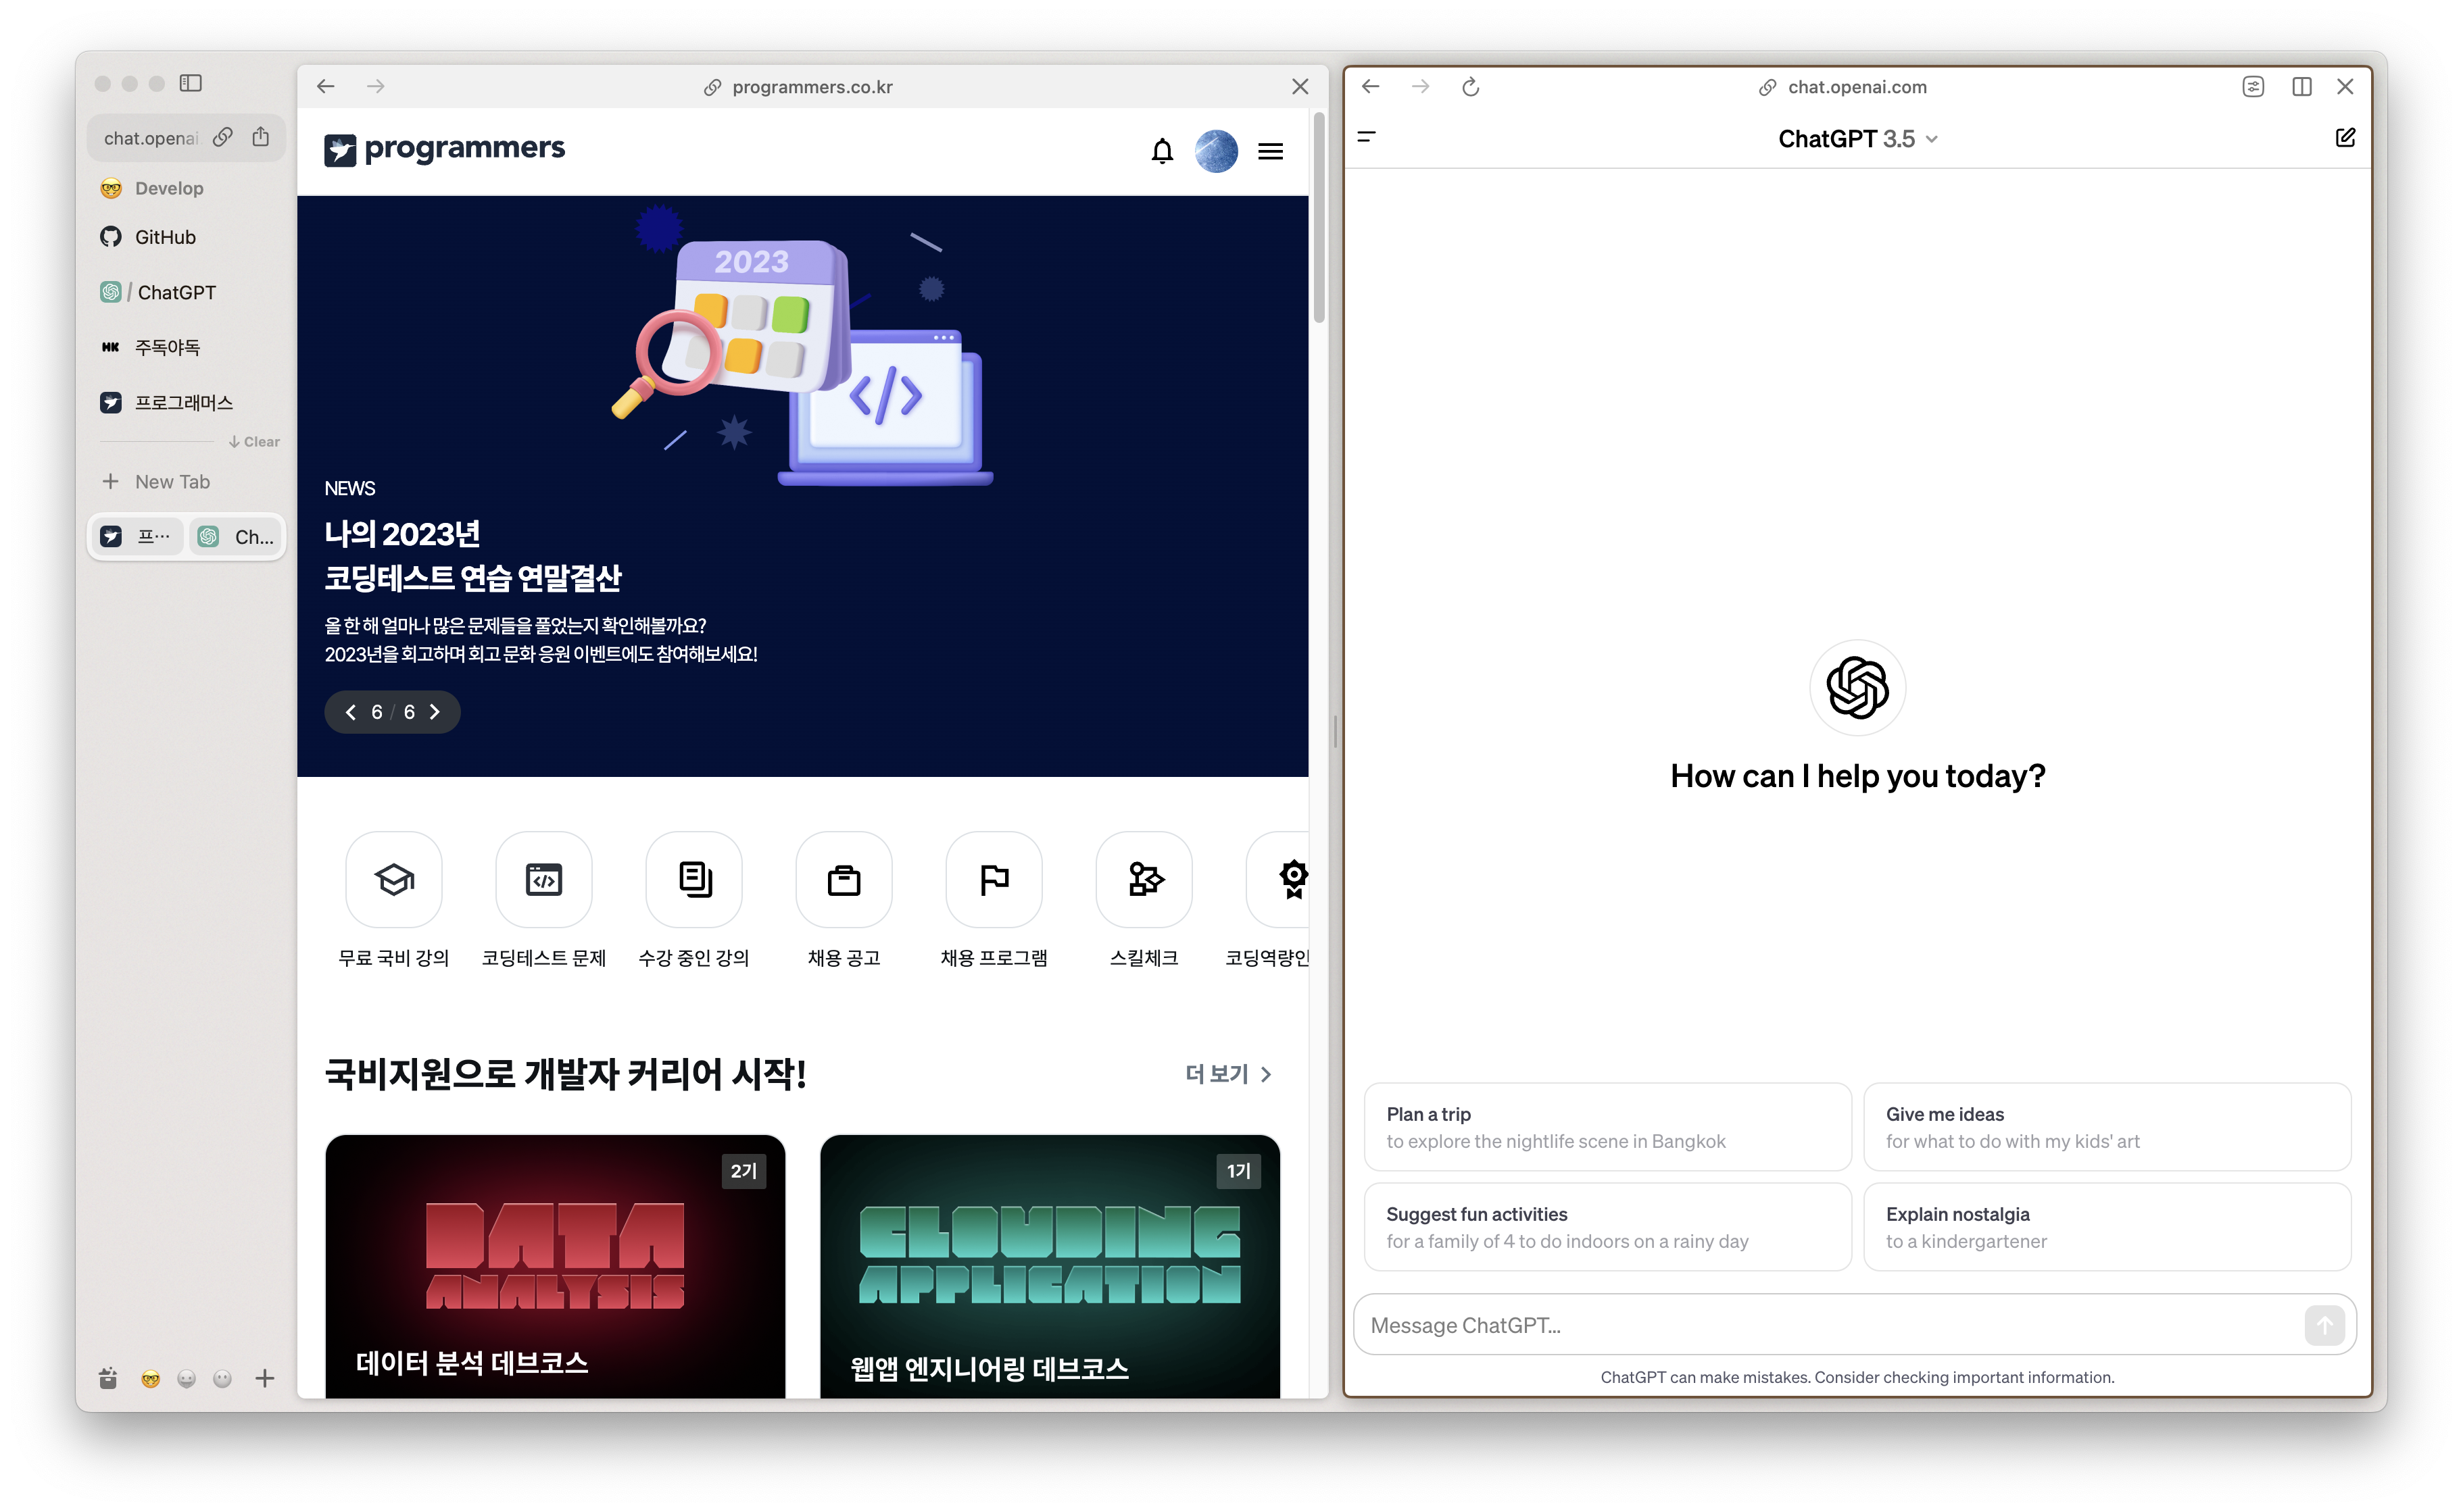
Task: Click 더 보기 to see more courses
Action: coord(1229,1074)
